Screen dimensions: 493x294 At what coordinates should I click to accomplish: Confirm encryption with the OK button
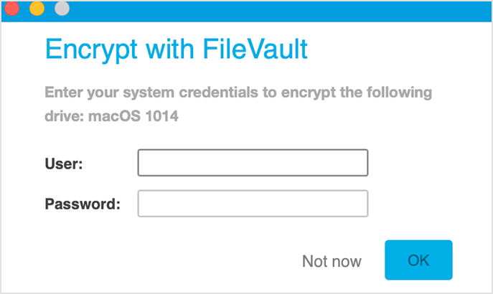(418, 260)
